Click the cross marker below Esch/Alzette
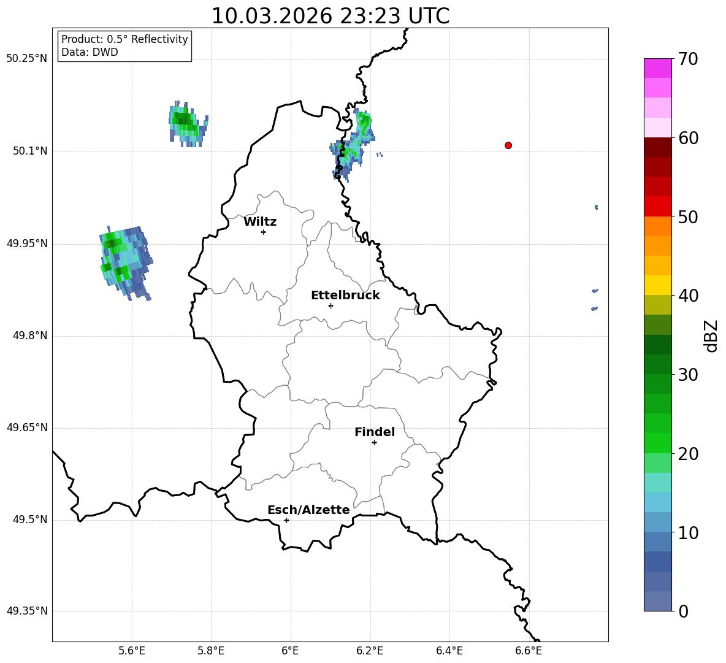 (286, 520)
